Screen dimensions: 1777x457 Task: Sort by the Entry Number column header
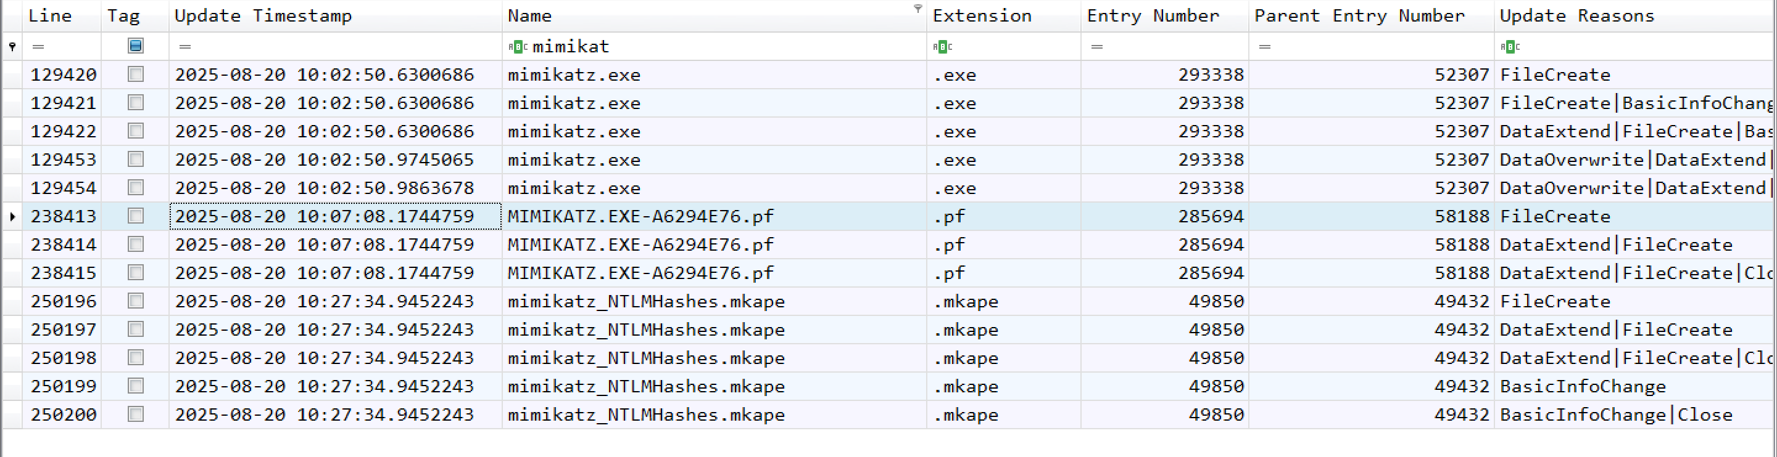(1153, 16)
